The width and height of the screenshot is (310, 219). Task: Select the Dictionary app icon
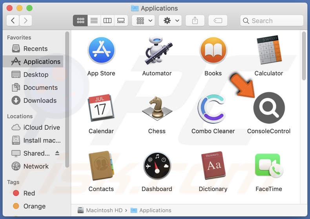click(x=213, y=166)
